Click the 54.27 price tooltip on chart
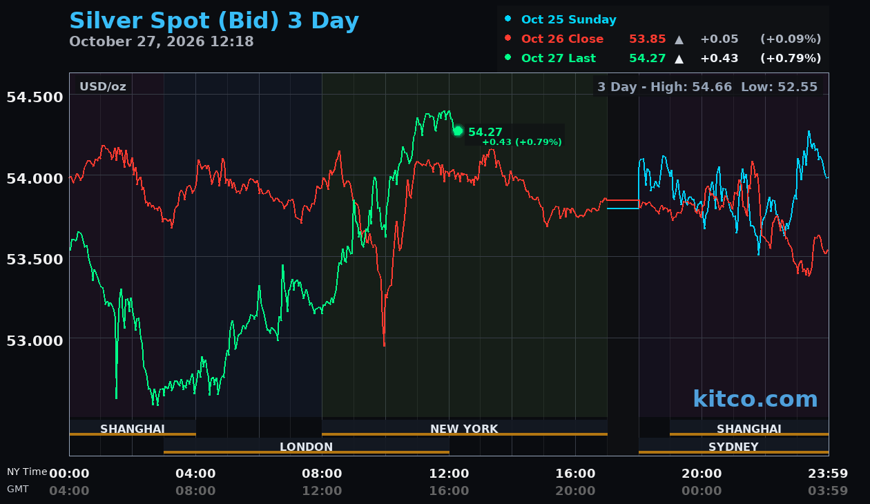Viewport: 870px width, 504px height. click(x=485, y=132)
